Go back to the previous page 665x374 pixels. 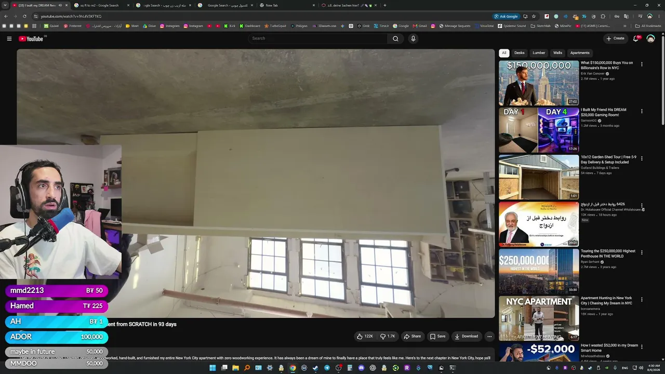point(6,16)
